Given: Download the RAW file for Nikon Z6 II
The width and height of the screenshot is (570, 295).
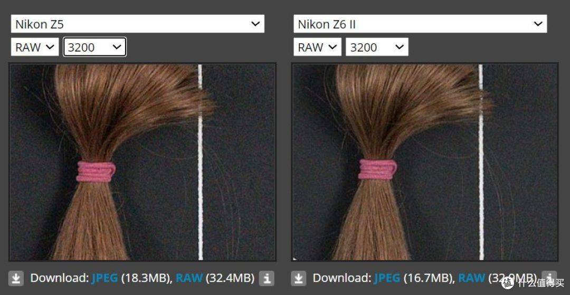Looking at the screenshot, I should (x=471, y=278).
